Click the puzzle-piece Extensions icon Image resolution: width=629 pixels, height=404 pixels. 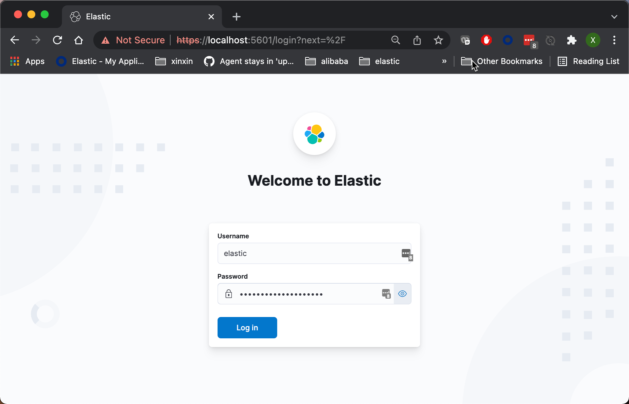[572, 40]
